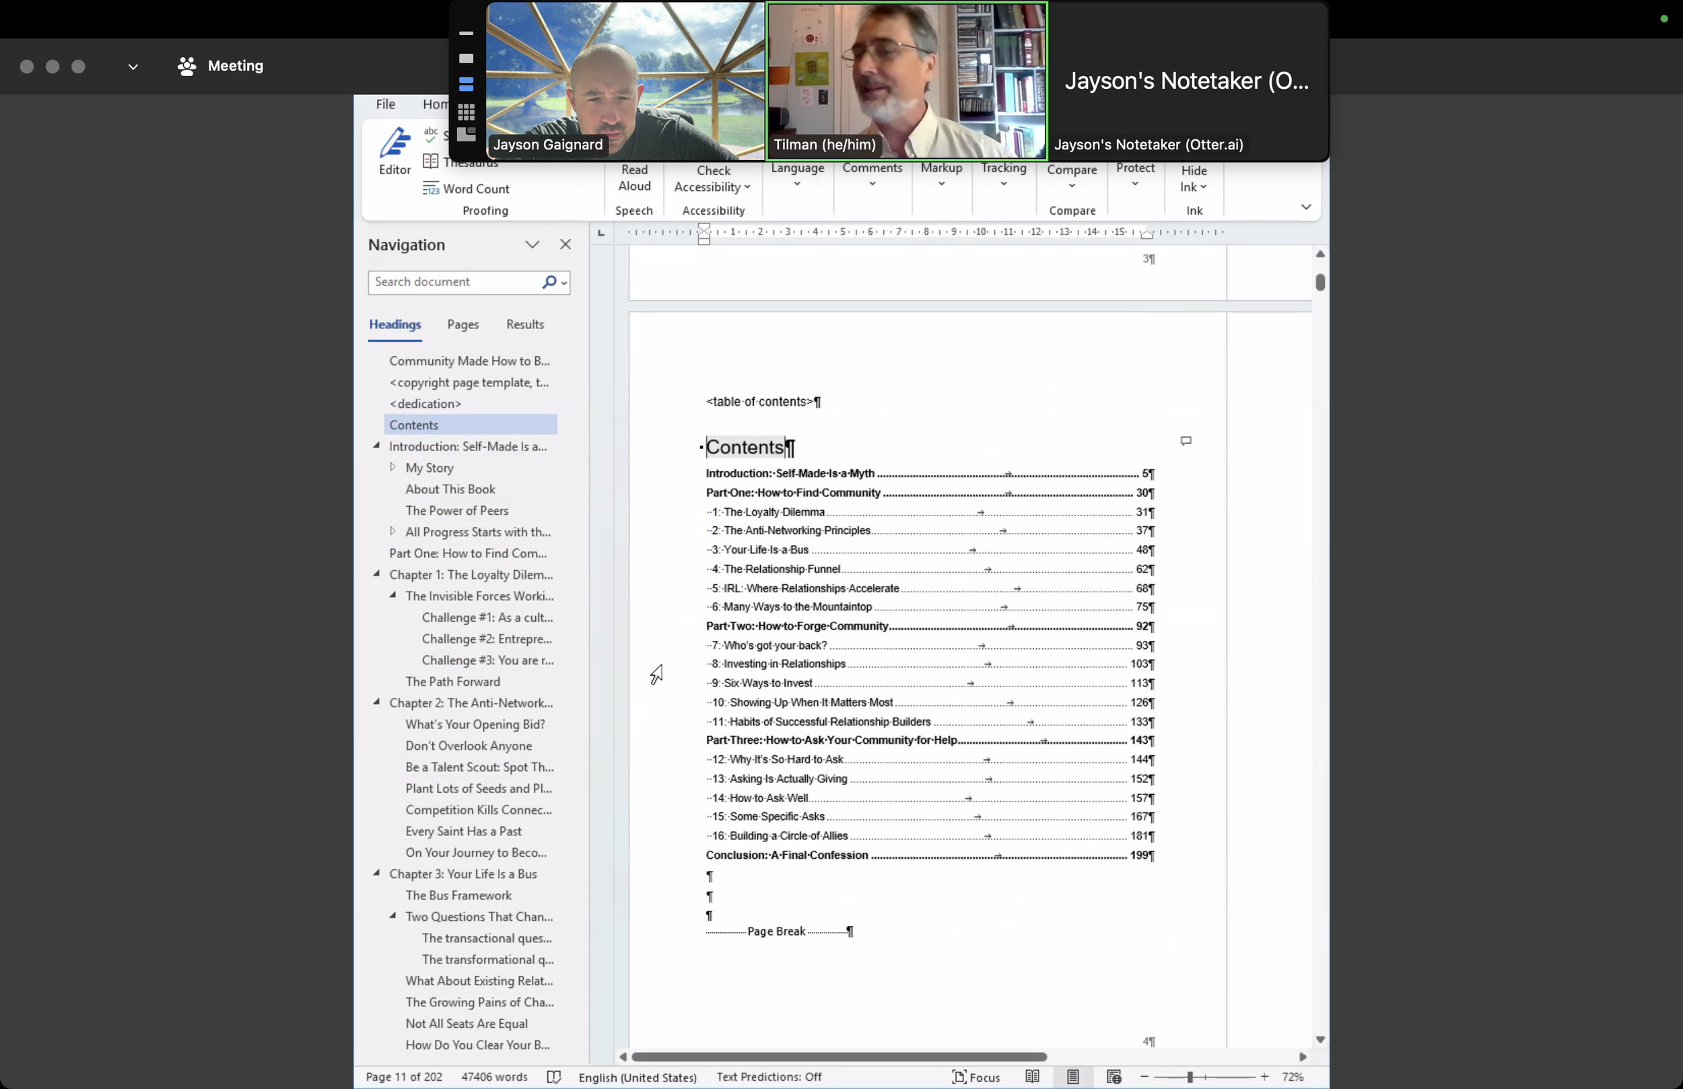Open proofing errors book icon in status bar
1683x1089 pixels.
coord(553,1076)
